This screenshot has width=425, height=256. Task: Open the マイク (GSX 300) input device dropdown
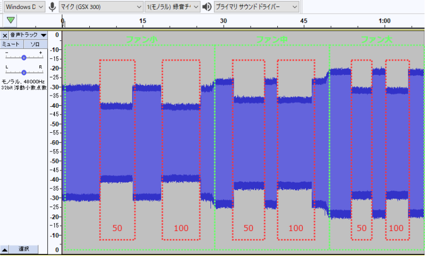coord(101,7)
